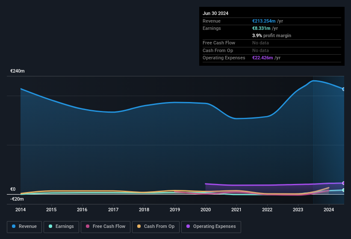Click the 2015 x-axis label
This screenshot has height=239, width=351.
click(51, 210)
